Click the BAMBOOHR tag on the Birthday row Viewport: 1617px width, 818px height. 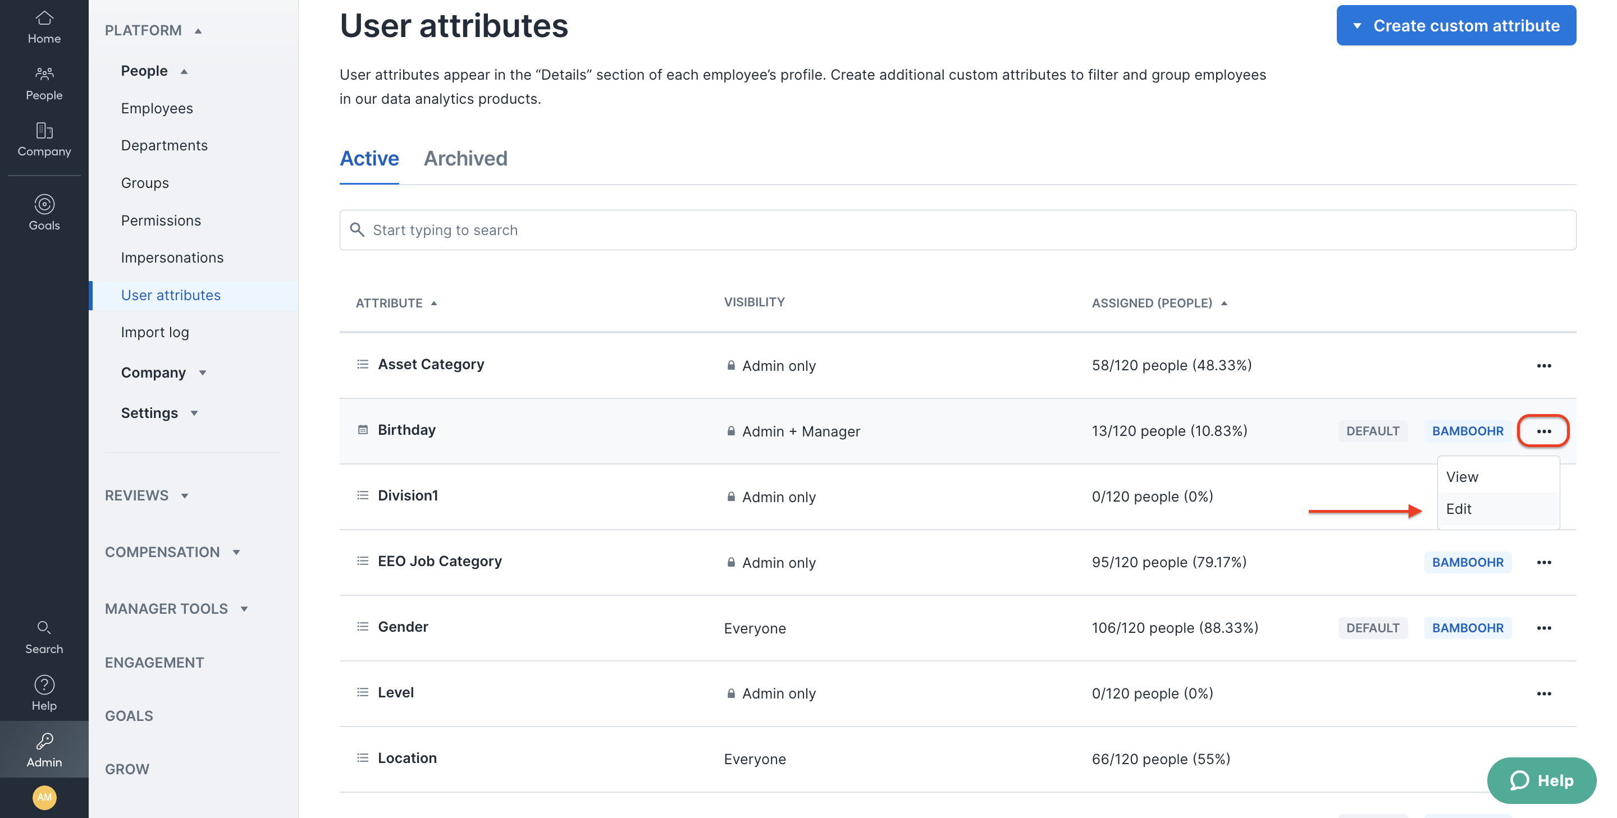(1467, 431)
